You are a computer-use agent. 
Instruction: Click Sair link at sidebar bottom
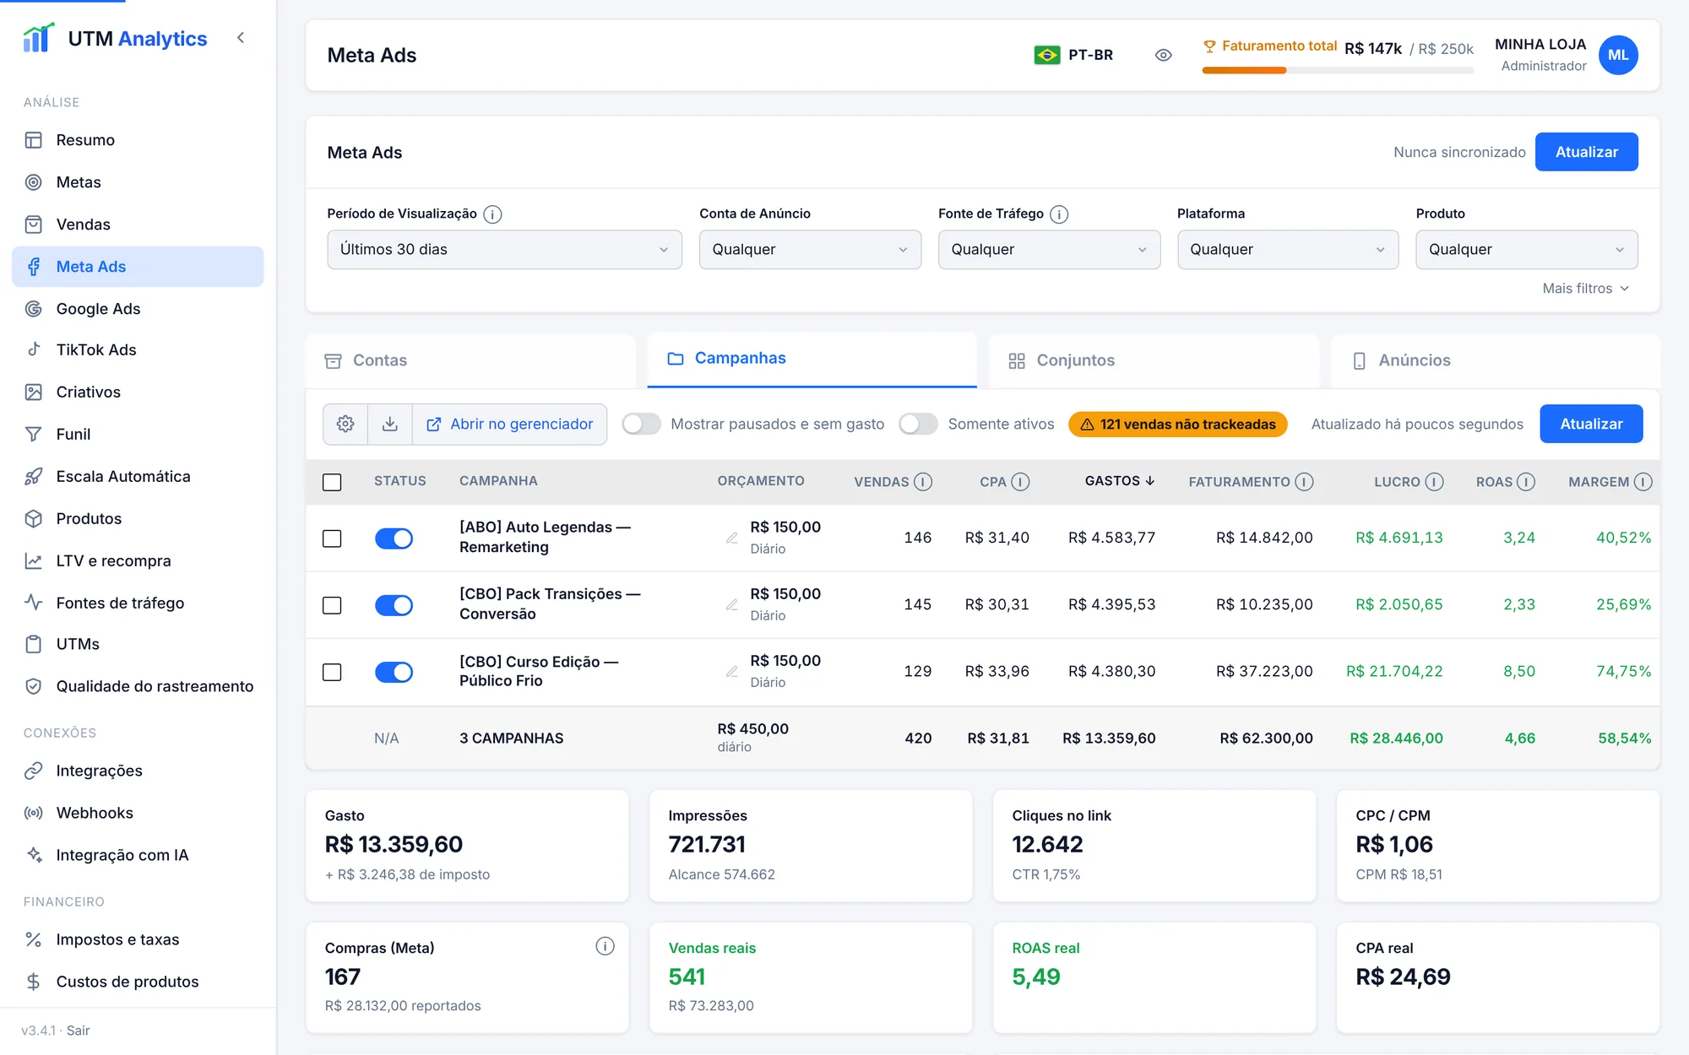[78, 1031]
